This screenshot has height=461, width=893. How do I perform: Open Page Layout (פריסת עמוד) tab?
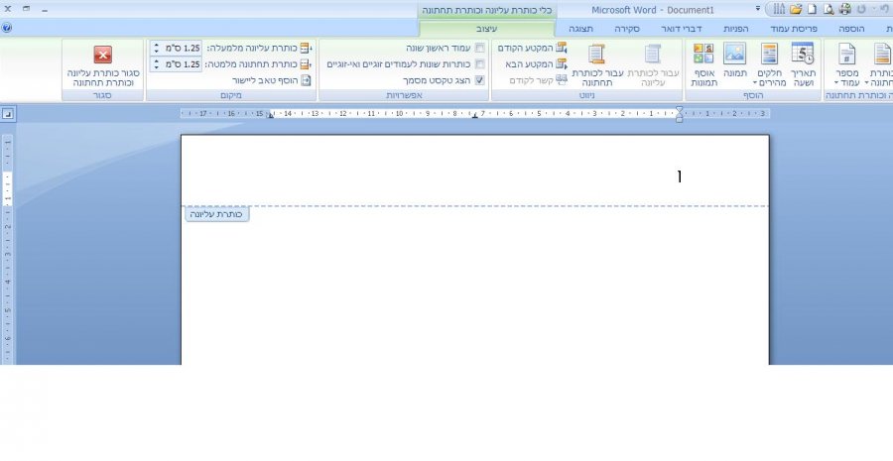794,29
